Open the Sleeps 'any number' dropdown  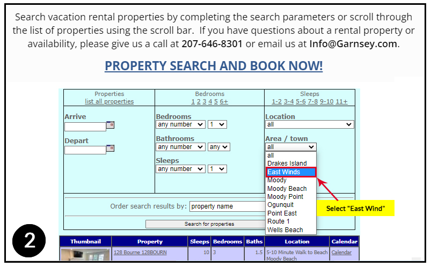coord(180,169)
